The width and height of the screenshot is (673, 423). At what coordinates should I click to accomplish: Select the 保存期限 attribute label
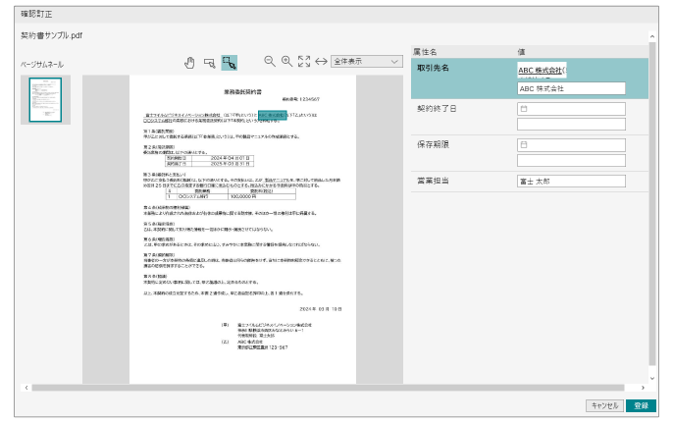433,144
